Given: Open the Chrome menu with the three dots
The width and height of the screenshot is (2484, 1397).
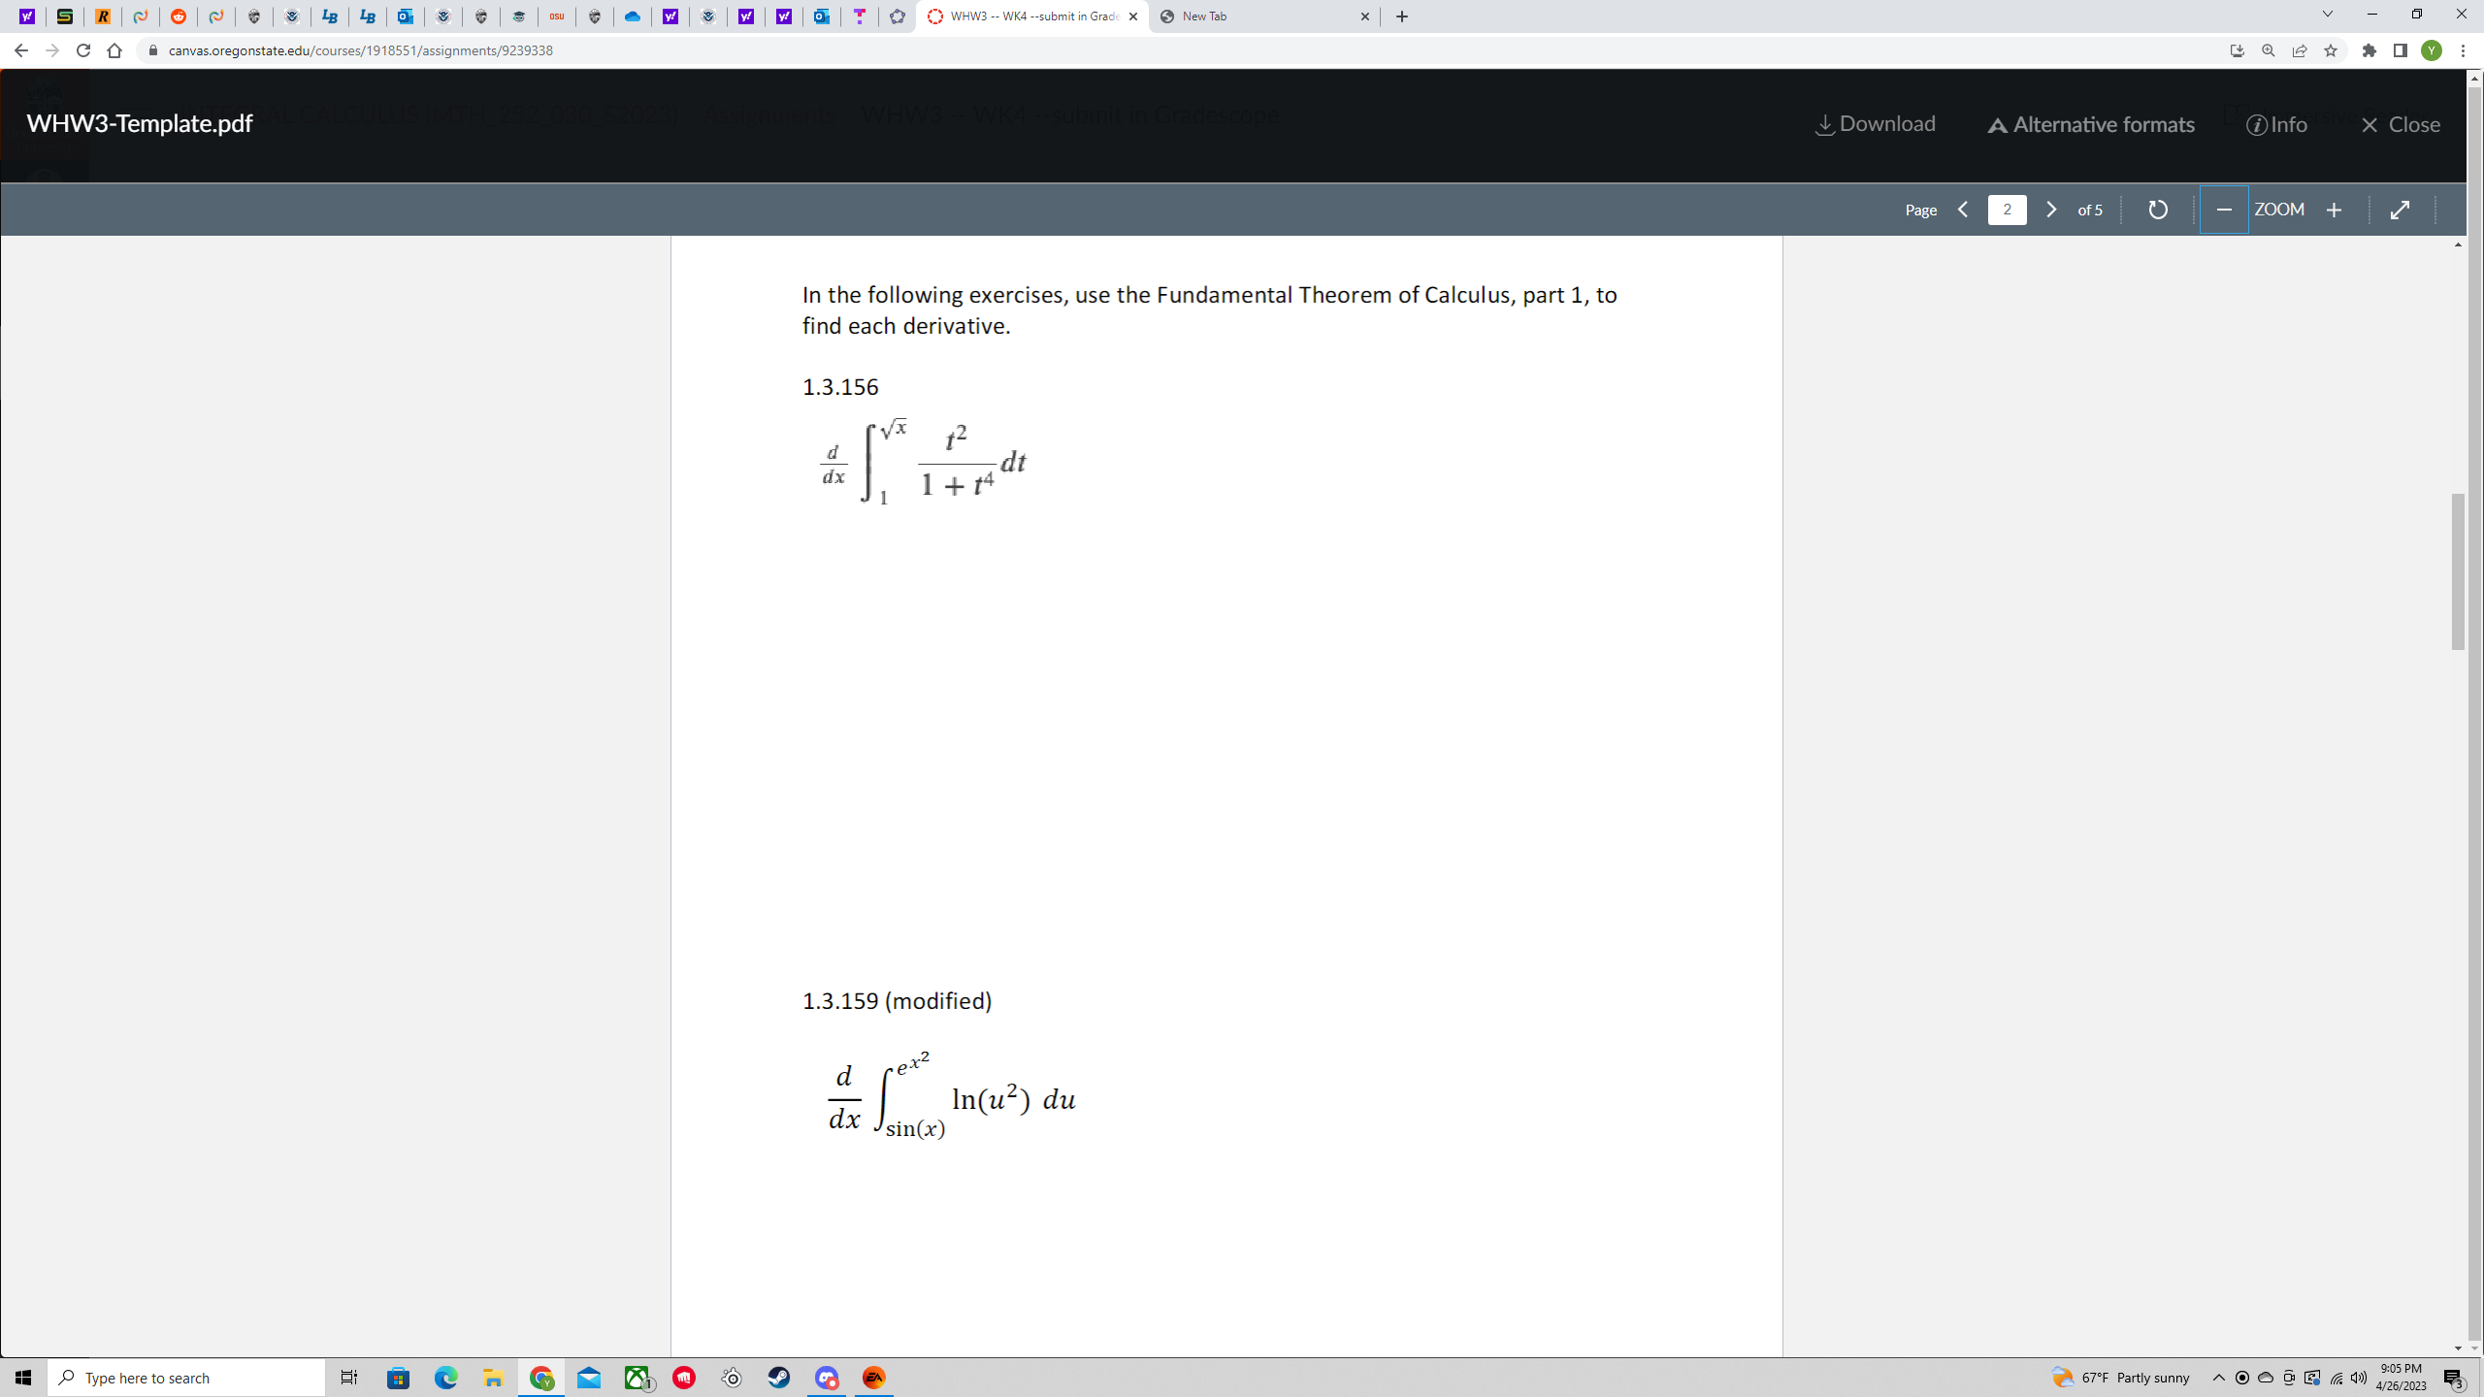Looking at the screenshot, I should click(x=2465, y=49).
